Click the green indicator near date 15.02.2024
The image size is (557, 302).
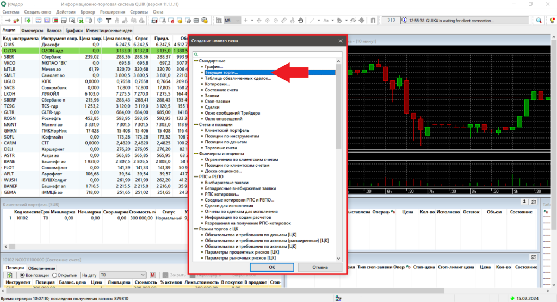point(512,298)
